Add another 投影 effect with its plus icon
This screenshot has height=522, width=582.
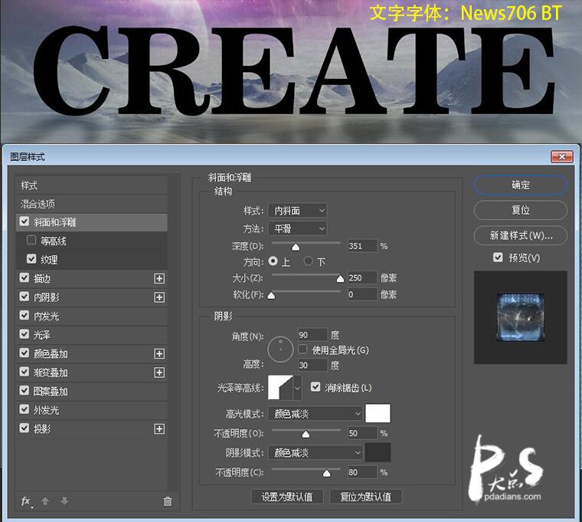click(159, 429)
